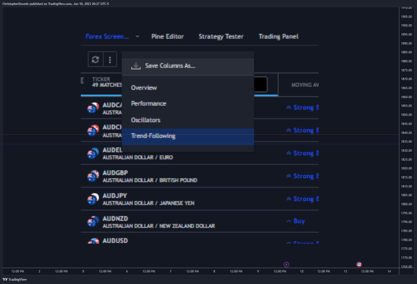Click the Strong Buy rating in AUDGBP row
This screenshot has height=284, width=417.
(x=303, y=176)
